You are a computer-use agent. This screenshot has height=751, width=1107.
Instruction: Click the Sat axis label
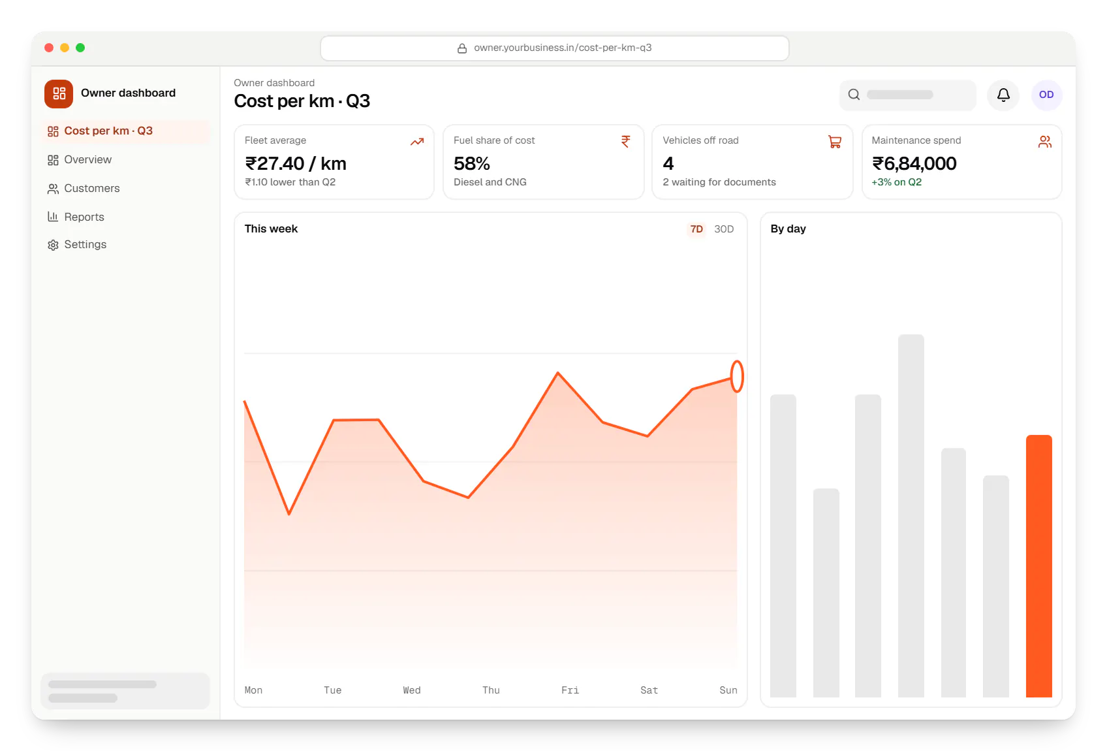pyautogui.click(x=649, y=690)
